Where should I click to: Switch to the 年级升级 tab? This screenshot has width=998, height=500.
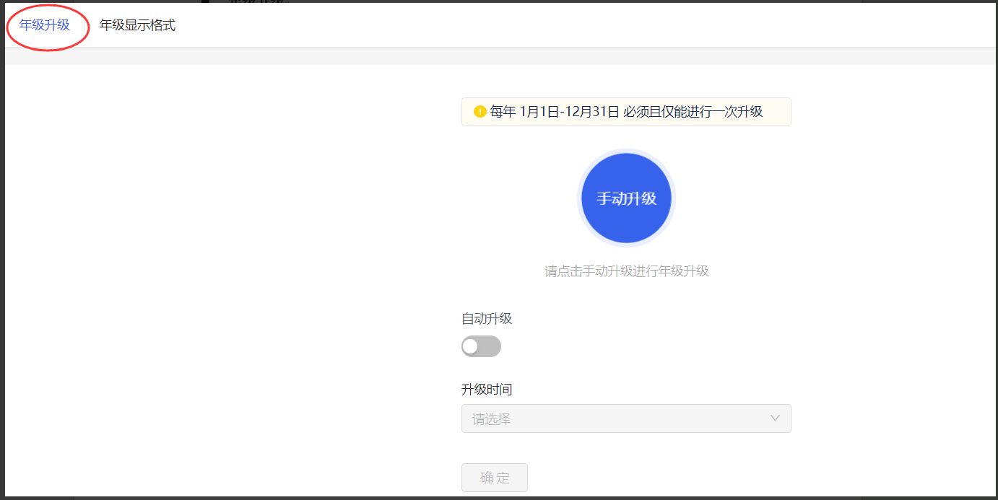tap(45, 25)
